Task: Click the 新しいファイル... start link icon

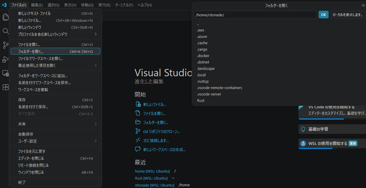Action: click(x=138, y=104)
